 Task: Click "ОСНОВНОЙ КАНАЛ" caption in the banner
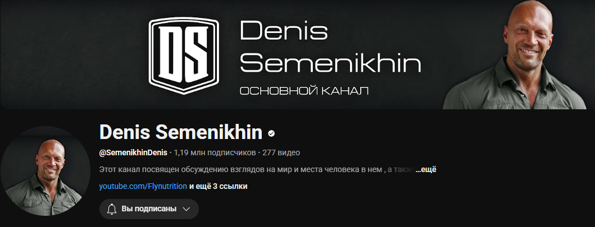pos(305,91)
